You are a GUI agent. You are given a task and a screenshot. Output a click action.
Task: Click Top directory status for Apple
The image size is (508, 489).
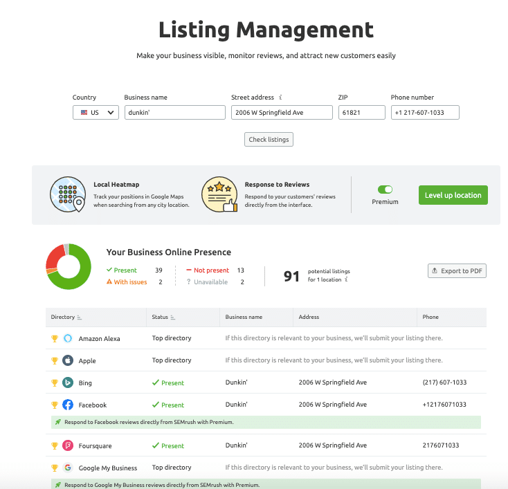(x=172, y=360)
